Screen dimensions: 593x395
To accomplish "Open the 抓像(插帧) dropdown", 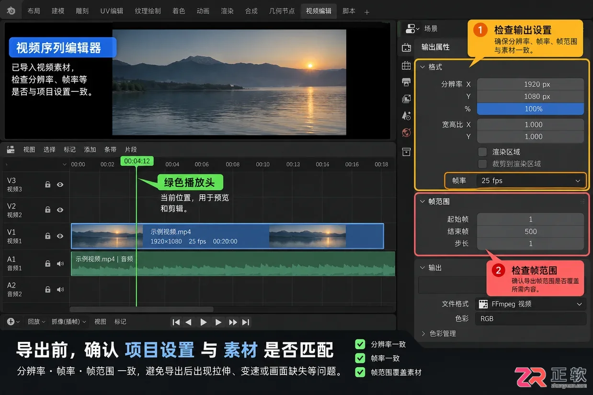I will pos(69,322).
